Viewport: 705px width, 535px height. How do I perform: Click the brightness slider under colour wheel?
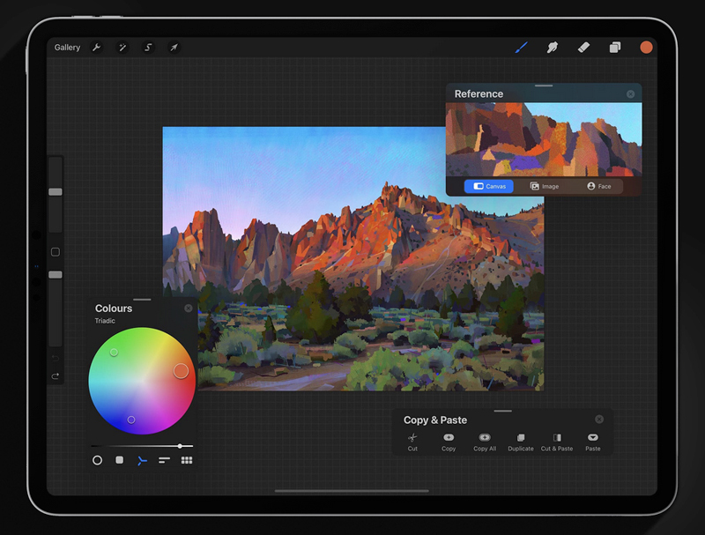tap(142, 446)
